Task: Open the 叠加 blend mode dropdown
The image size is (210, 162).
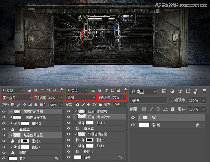Action: (81, 98)
